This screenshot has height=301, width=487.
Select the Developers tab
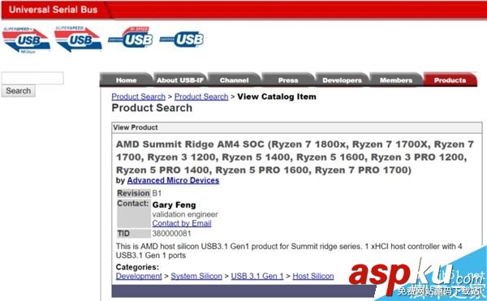(342, 80)
